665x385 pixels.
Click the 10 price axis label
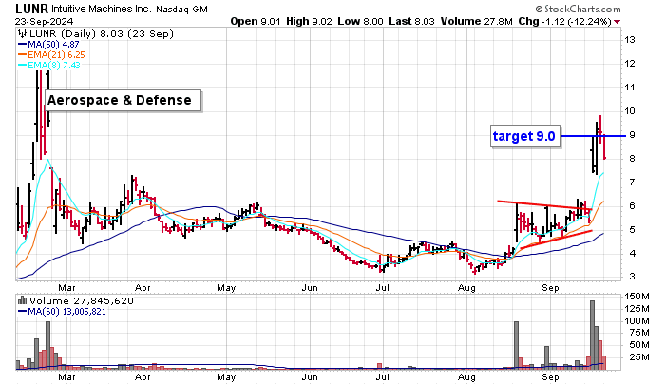(629, 111)
